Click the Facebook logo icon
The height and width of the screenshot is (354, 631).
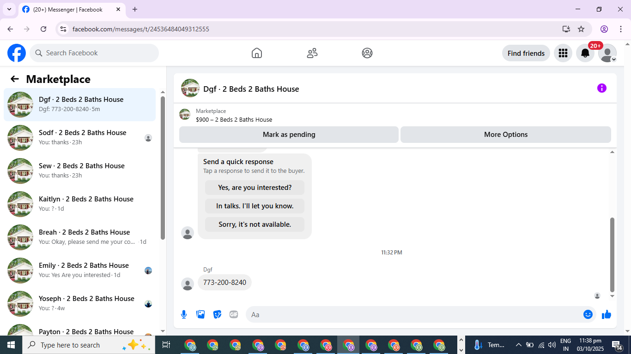click(17, 53)
